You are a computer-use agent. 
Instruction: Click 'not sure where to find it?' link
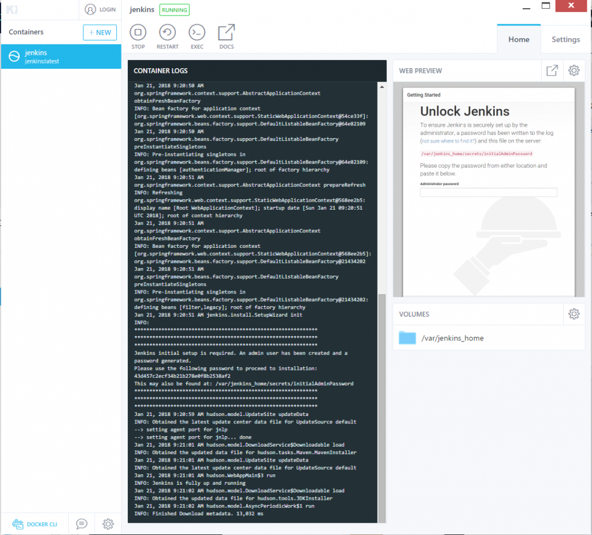pyautogui.click(x=448, y=141)
